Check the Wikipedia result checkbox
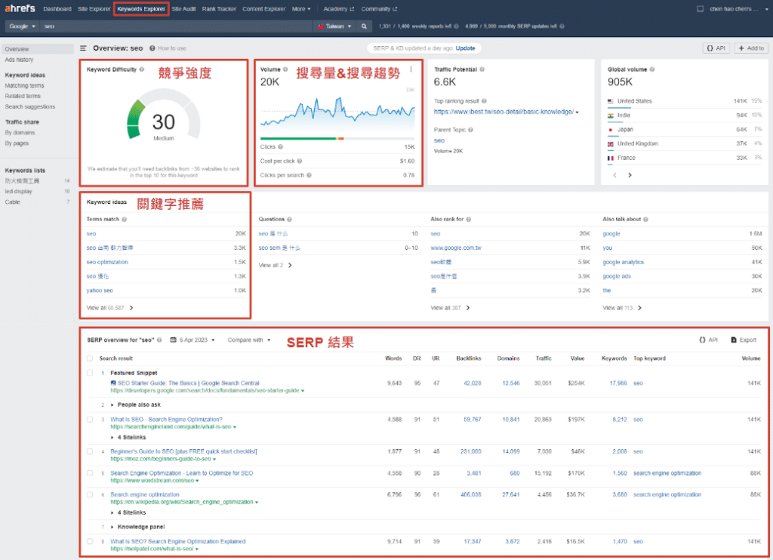 click(x=90, y=494)
